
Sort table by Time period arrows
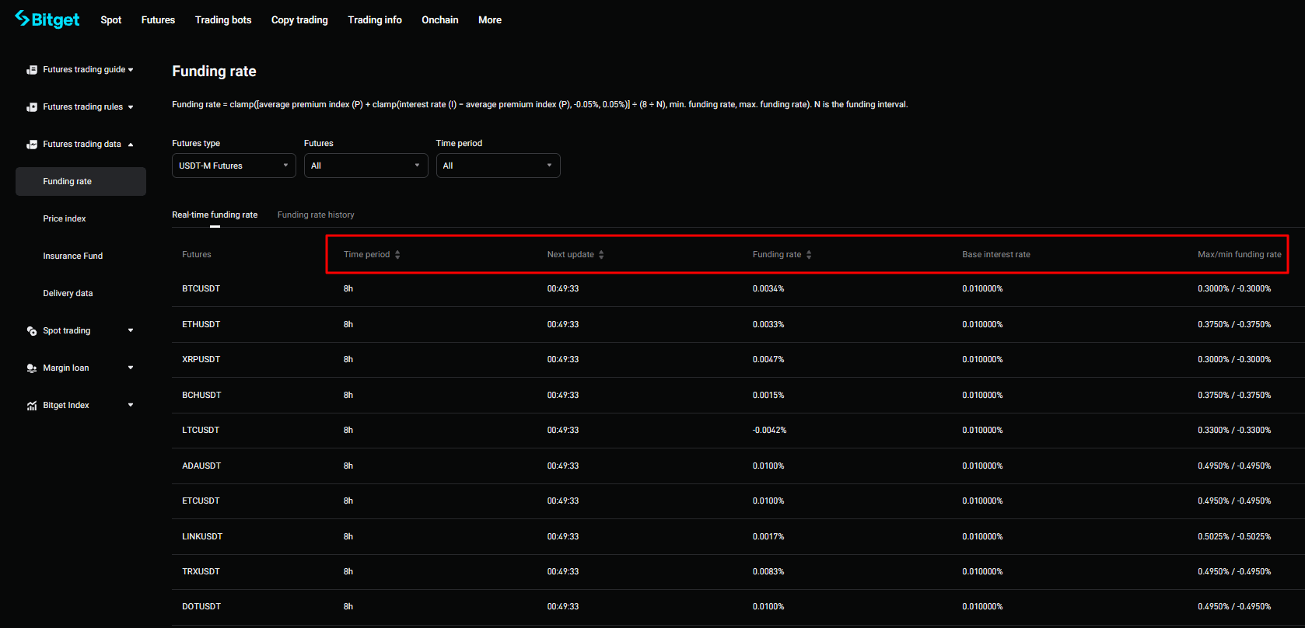pos(397,255)
